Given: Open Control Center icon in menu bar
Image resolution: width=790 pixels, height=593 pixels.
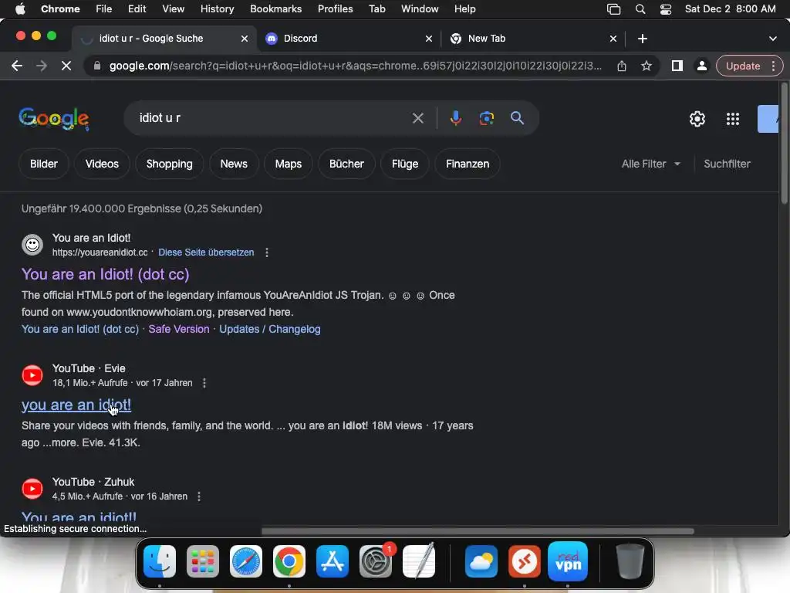Looking at the screenshot, I should click(666, 9).
